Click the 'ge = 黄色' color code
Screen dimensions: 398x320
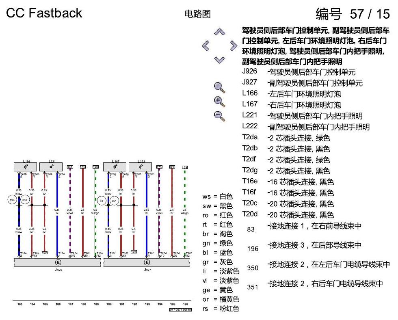[x=218, y=290]
